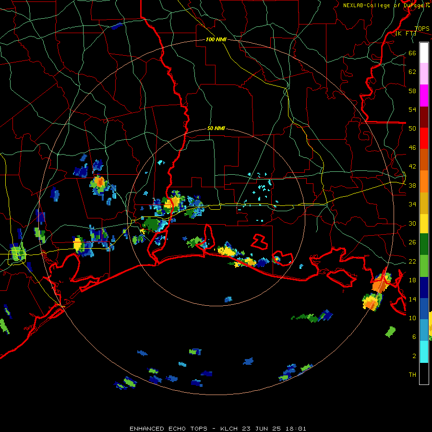Select the black TH legend swatch
The height and width of the screenshot is (432, 432).
[x=424, y=373]
